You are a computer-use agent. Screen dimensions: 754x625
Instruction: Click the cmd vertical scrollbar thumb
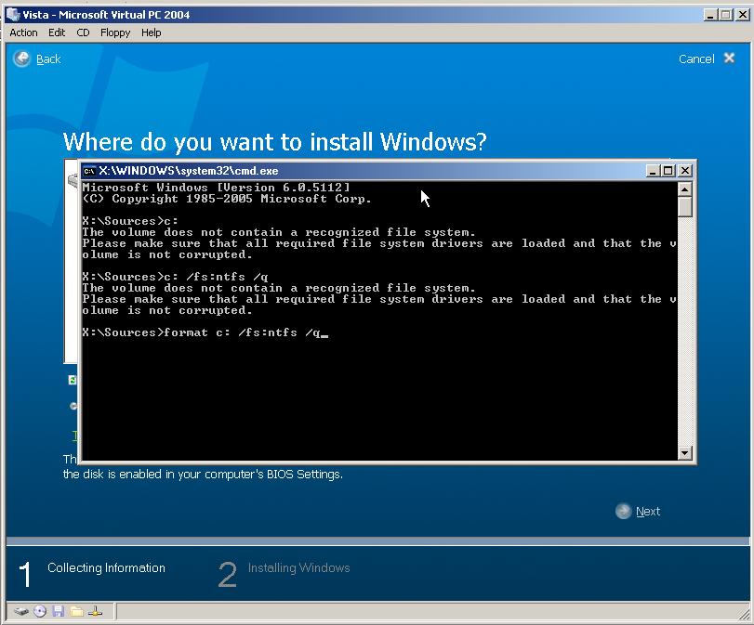(x=685, y=206)
